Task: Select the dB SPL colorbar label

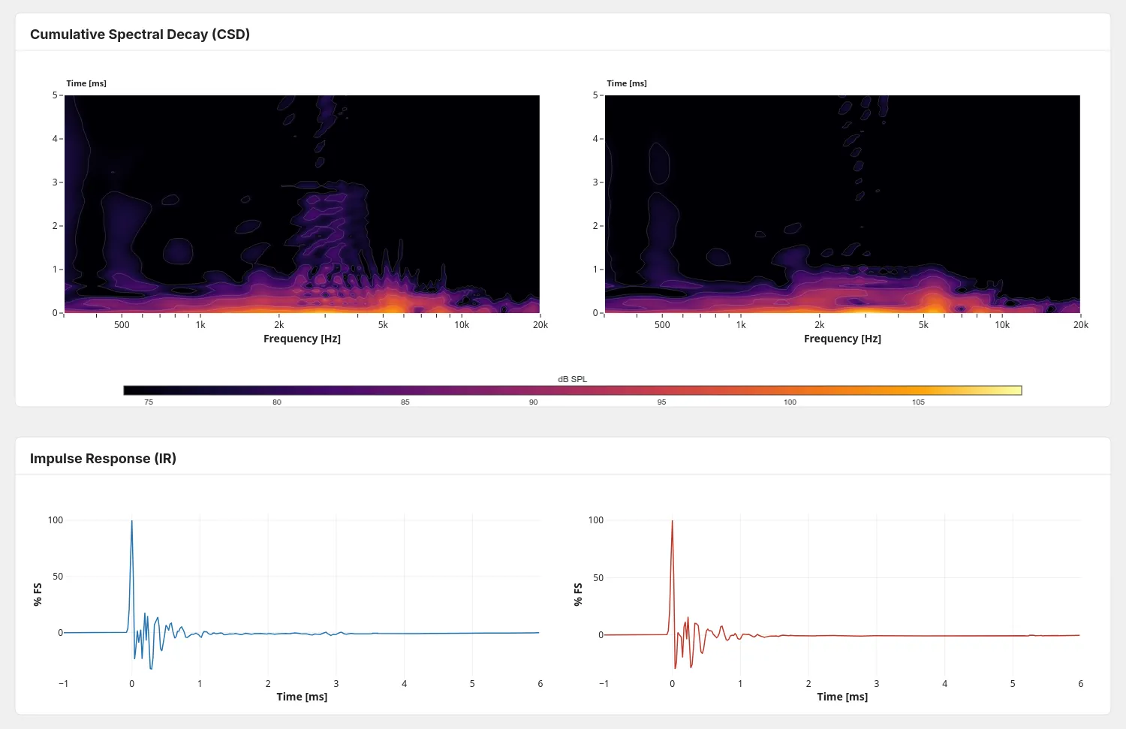Action: [573, 379]
